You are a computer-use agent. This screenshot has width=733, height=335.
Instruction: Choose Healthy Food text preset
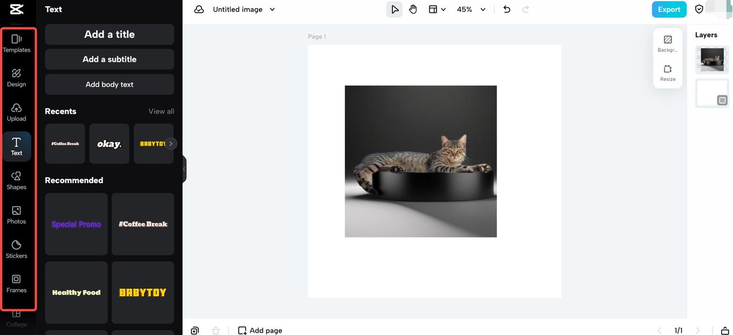76,293
